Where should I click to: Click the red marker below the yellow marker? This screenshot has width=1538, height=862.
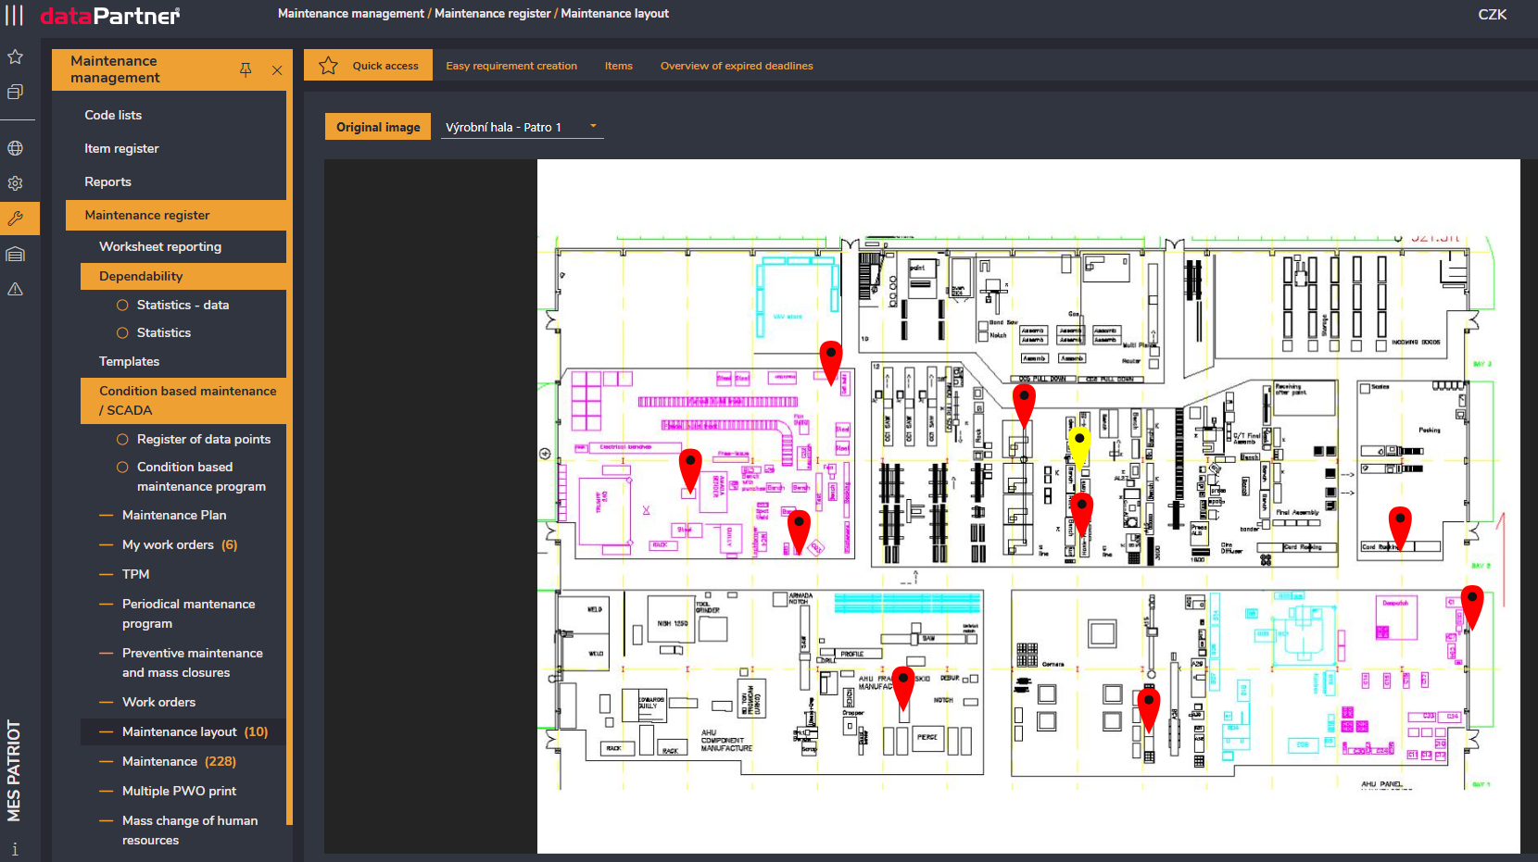point(1082,515)
